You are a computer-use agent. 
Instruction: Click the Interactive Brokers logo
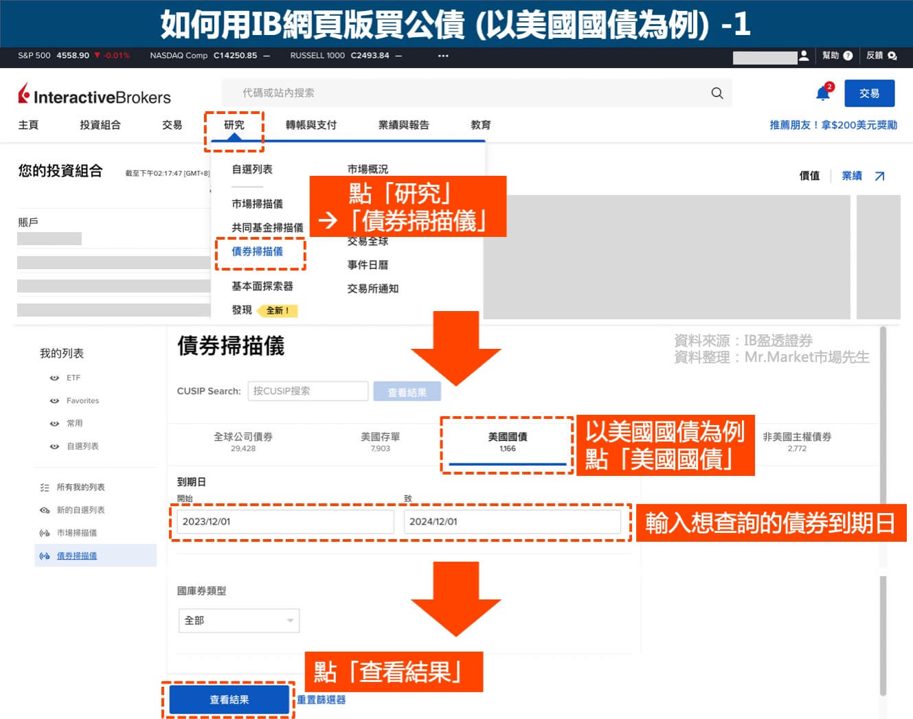[94, 95]
